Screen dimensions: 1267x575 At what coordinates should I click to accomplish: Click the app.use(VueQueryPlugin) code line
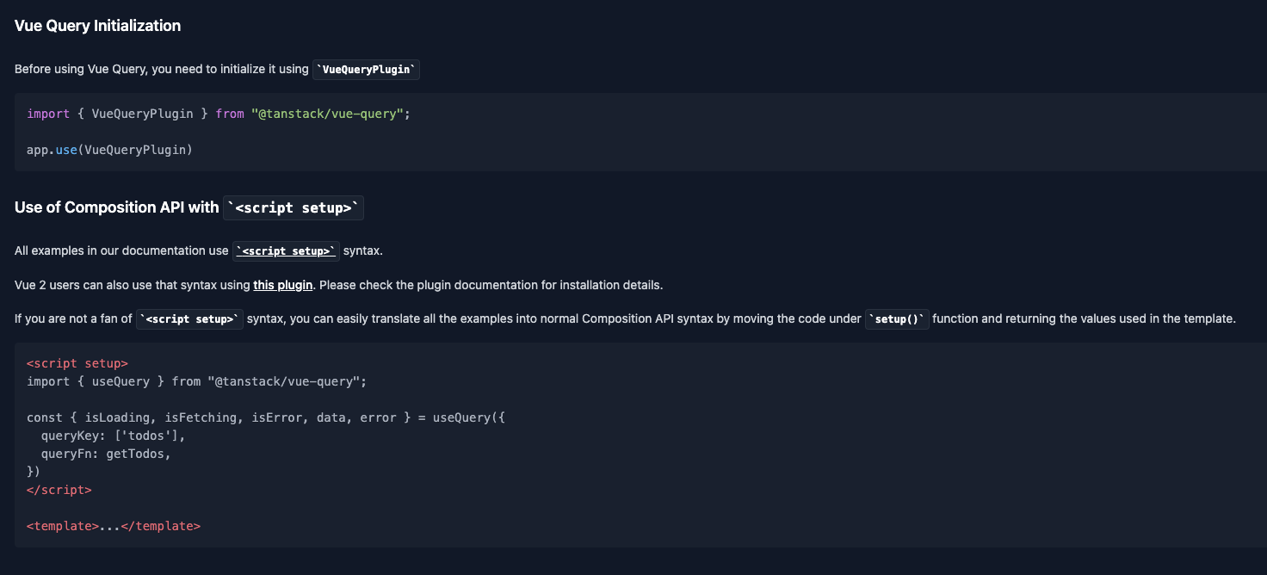pos(109,150)
